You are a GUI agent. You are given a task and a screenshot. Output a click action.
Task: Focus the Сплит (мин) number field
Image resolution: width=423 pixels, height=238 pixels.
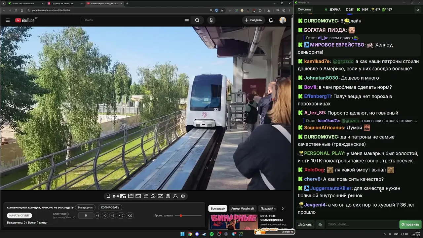pyautogui.click(x=86, y=216)
